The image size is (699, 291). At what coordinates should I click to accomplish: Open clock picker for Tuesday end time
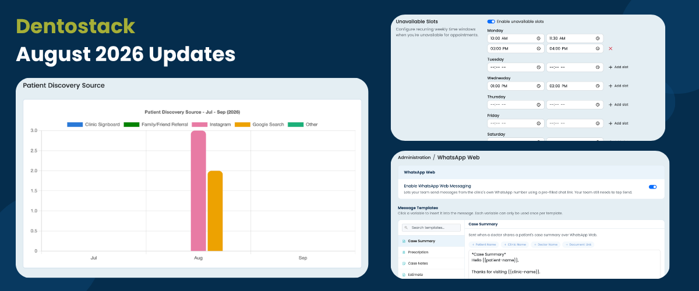click(x=598, y=67)
